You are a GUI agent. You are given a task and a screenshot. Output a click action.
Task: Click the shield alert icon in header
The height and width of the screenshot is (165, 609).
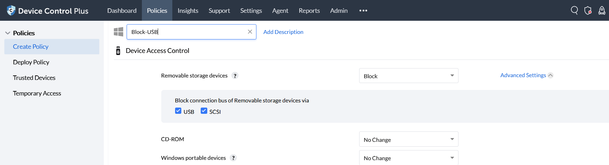(x=588, y=10)
